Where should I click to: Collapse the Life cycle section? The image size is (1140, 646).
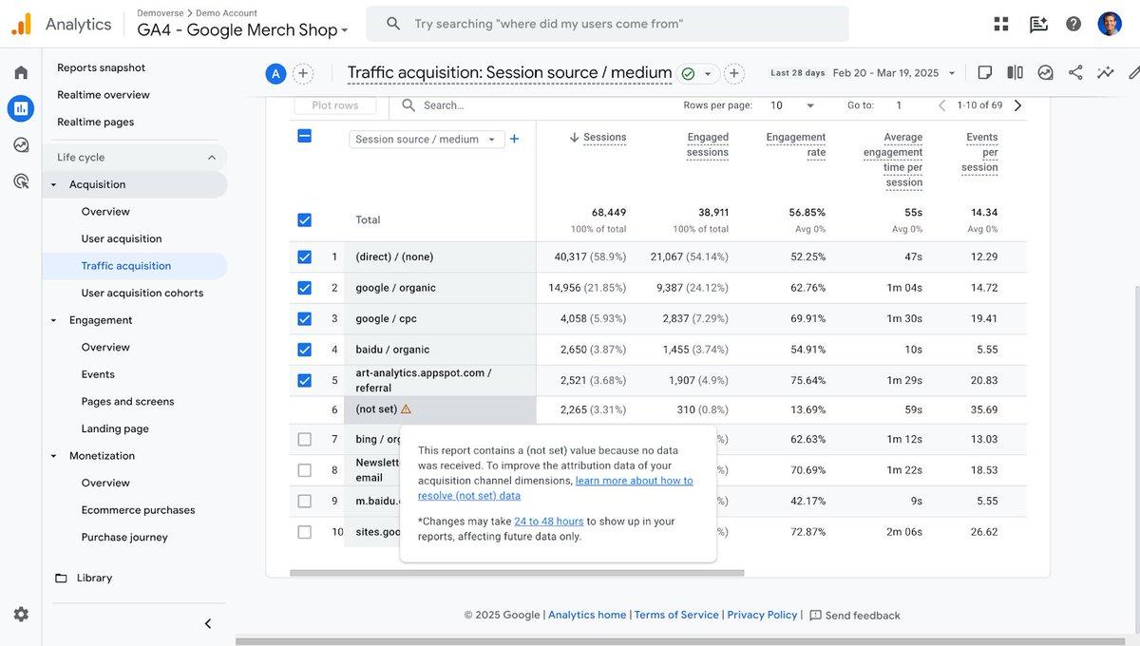pyautogui.click(x=212, y=158)
